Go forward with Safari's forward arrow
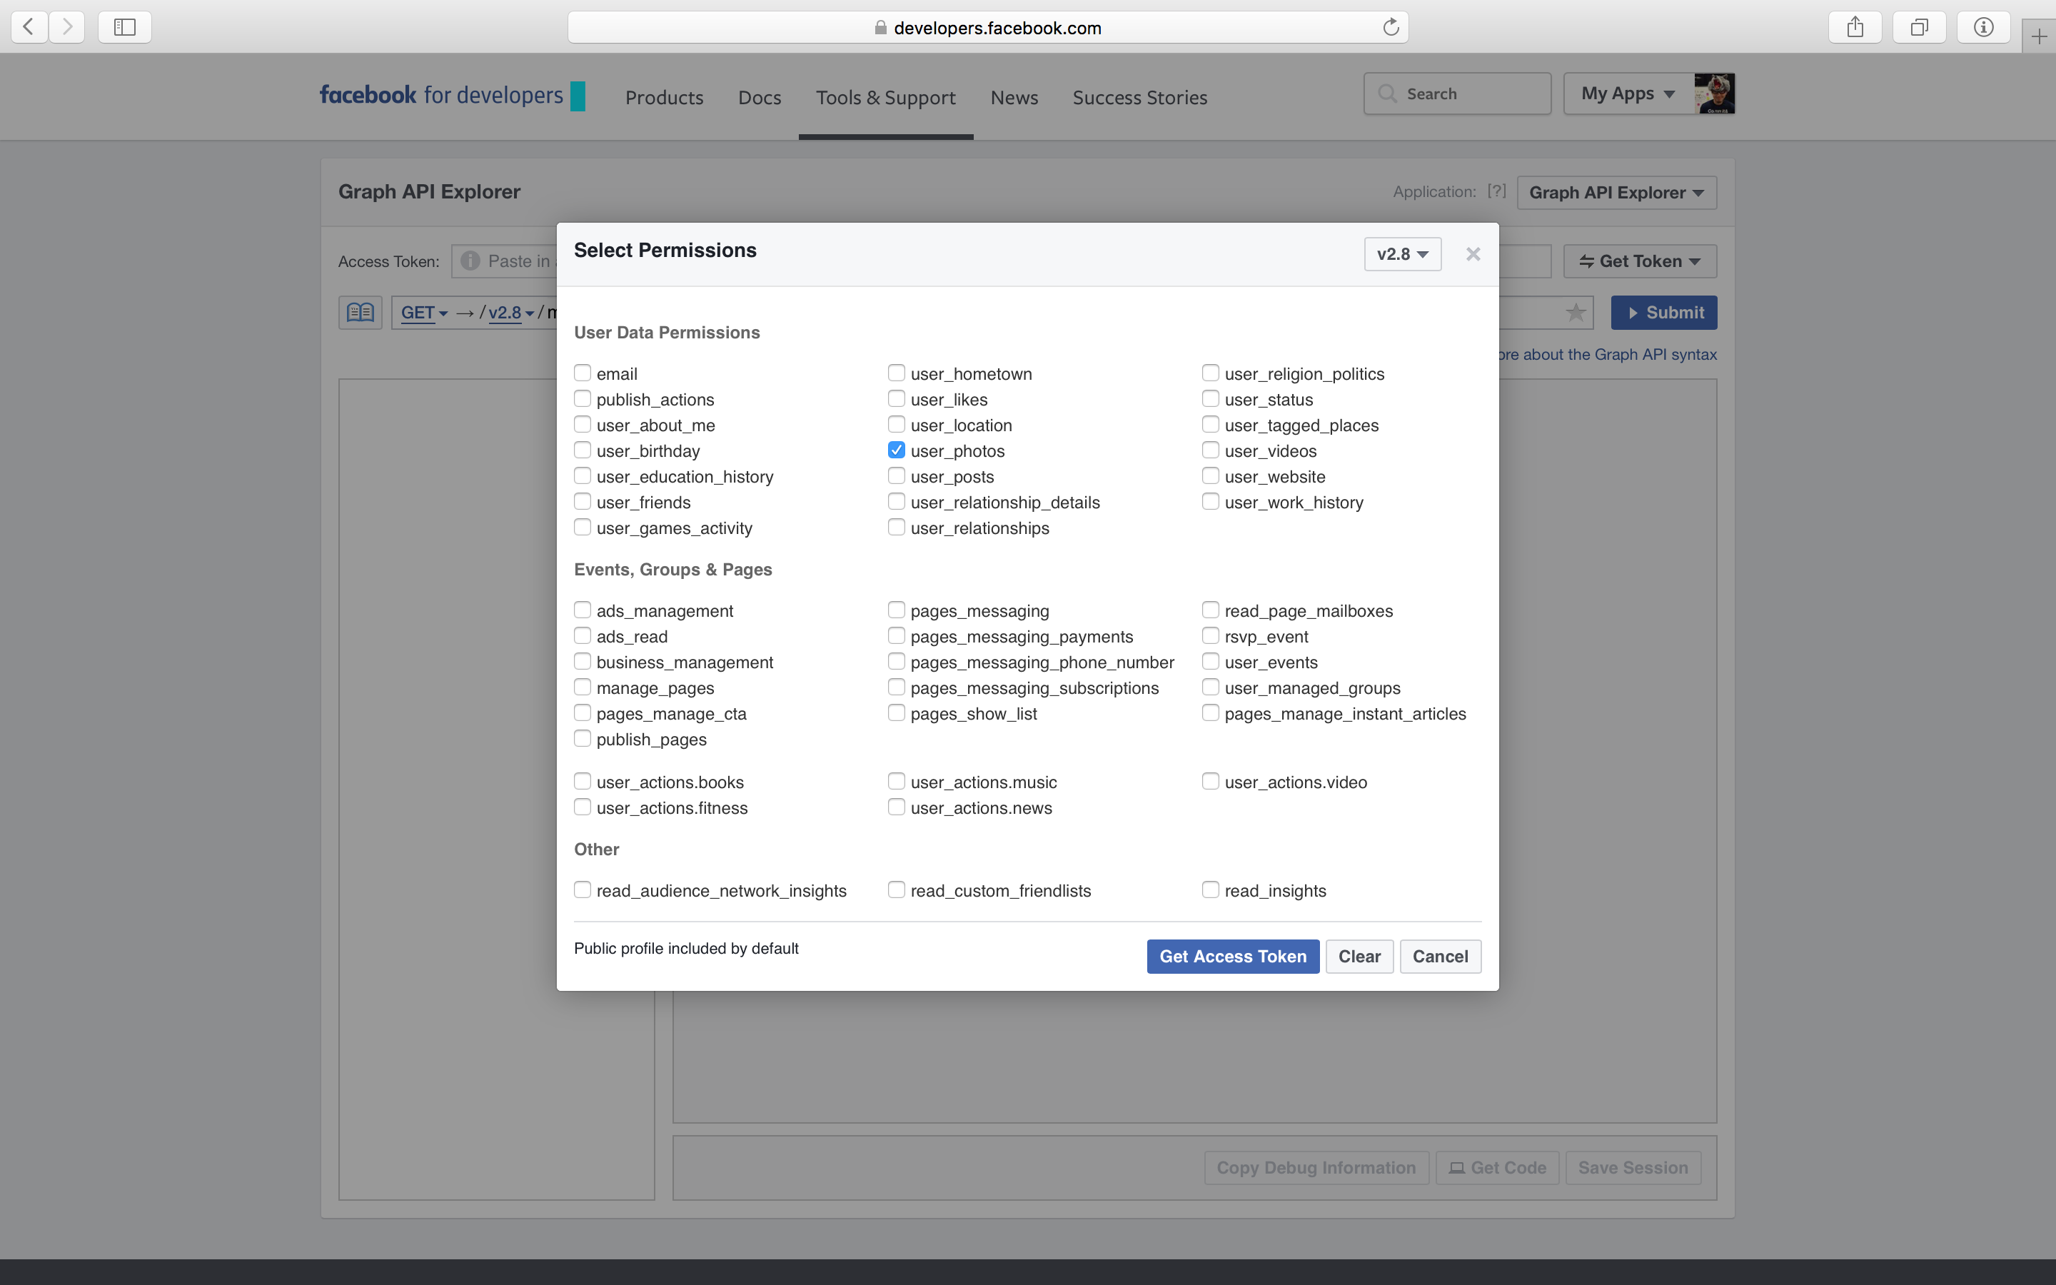The height and width of the screenshot is (1285, 2056). click(67, 27)
